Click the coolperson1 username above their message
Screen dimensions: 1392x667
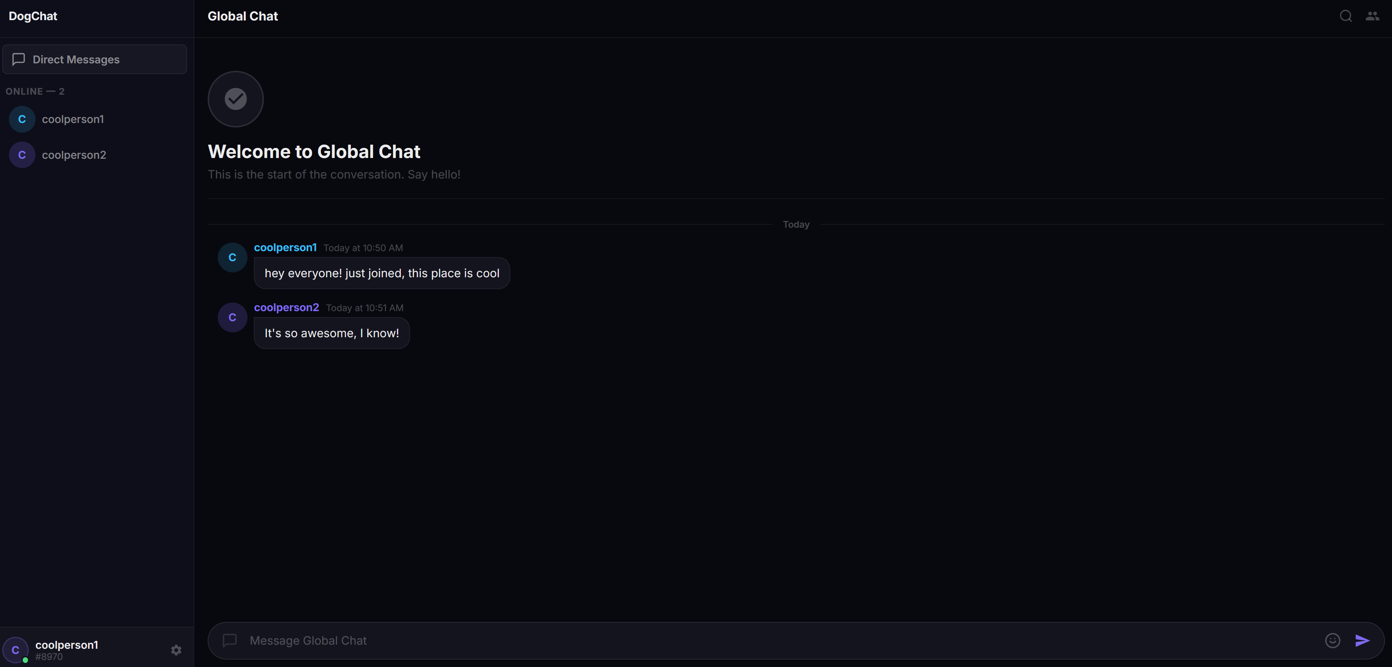[x=285, y=248]
